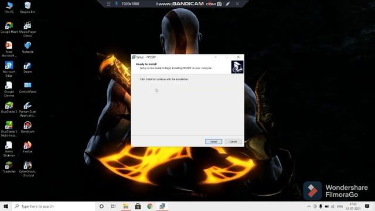The height and width of the screenshot is (211, 375).
Task: Open the Action Center notifications icon
Action: (x=367, y=206)
